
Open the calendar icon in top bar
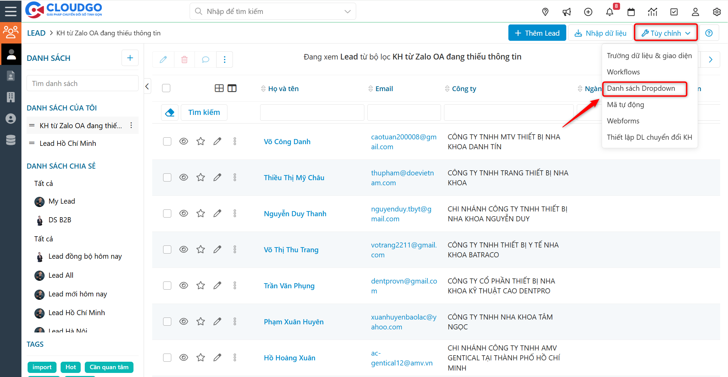click(631, 12)
